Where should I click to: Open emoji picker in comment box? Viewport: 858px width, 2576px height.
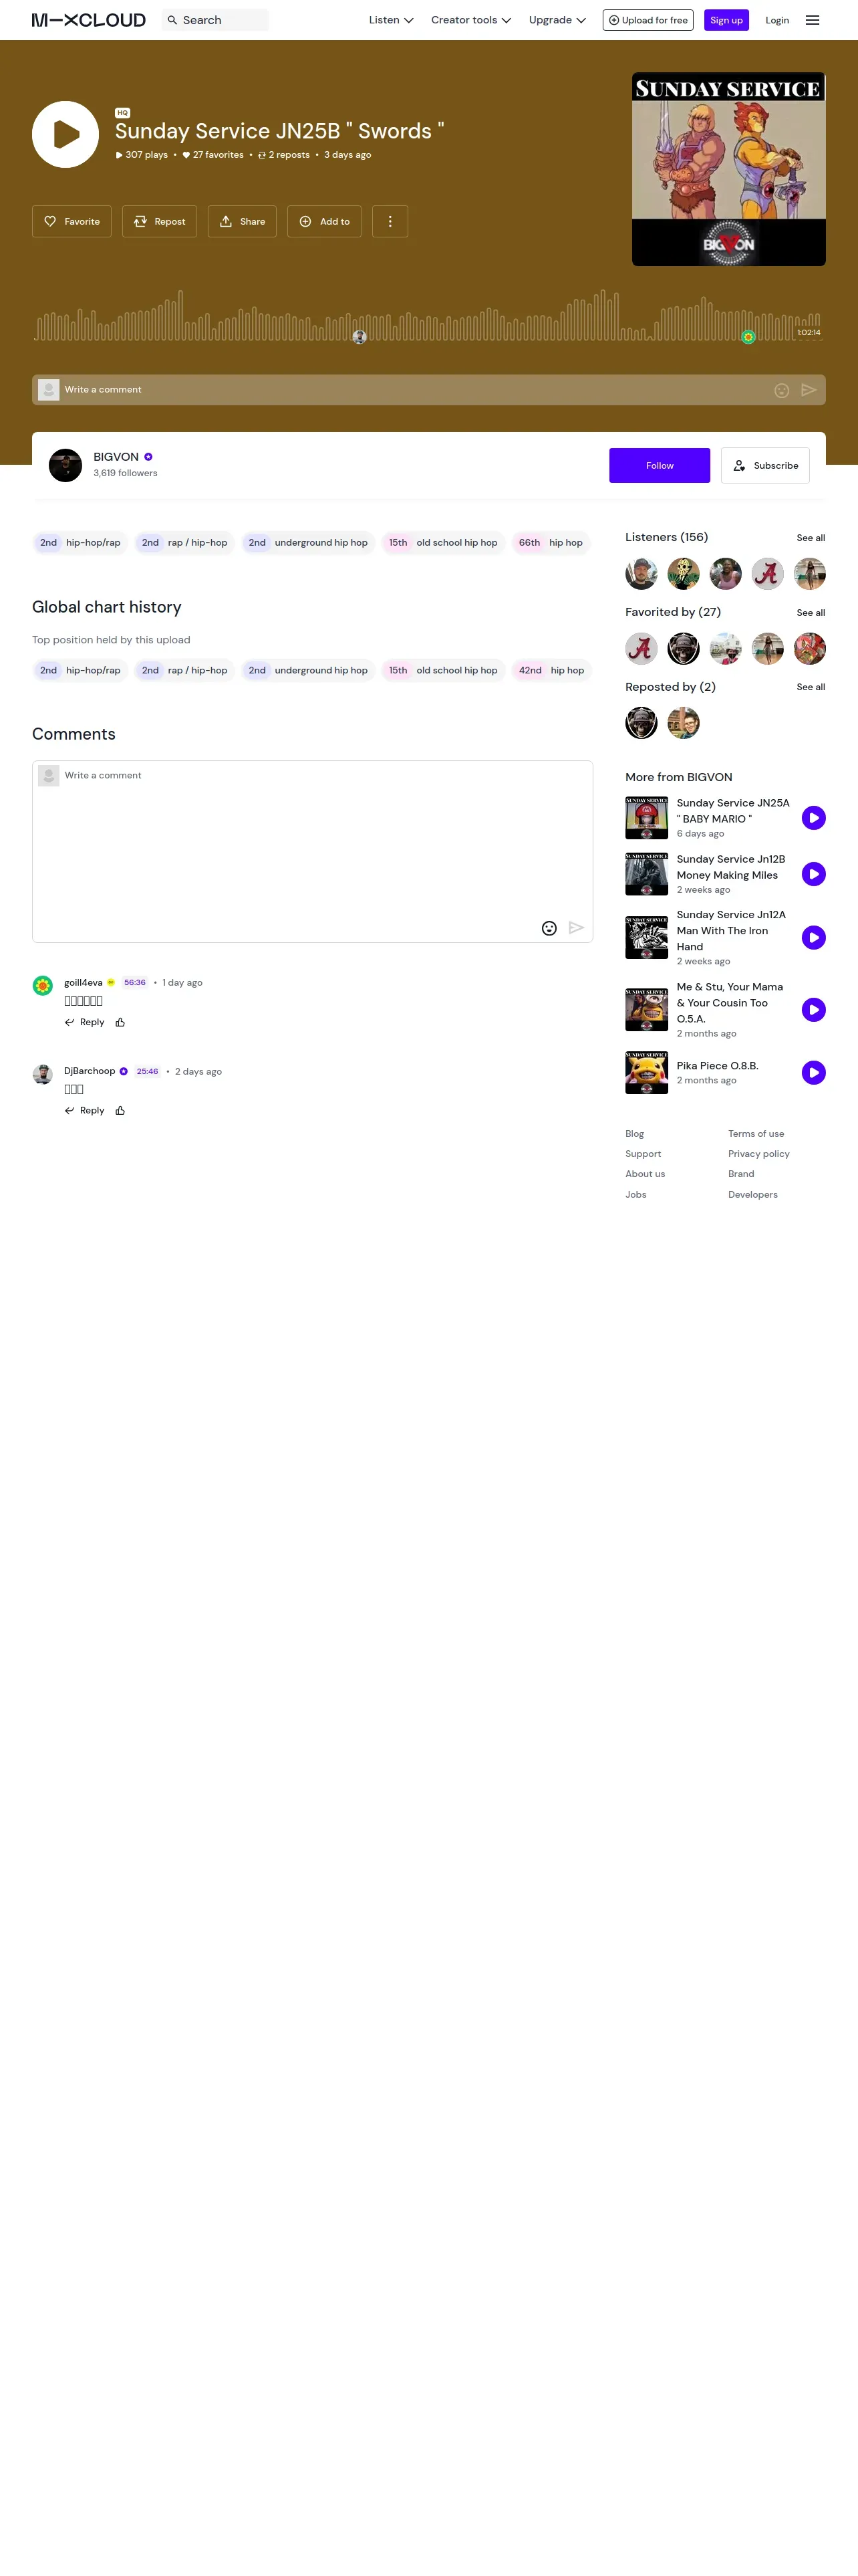coord(549,928)
